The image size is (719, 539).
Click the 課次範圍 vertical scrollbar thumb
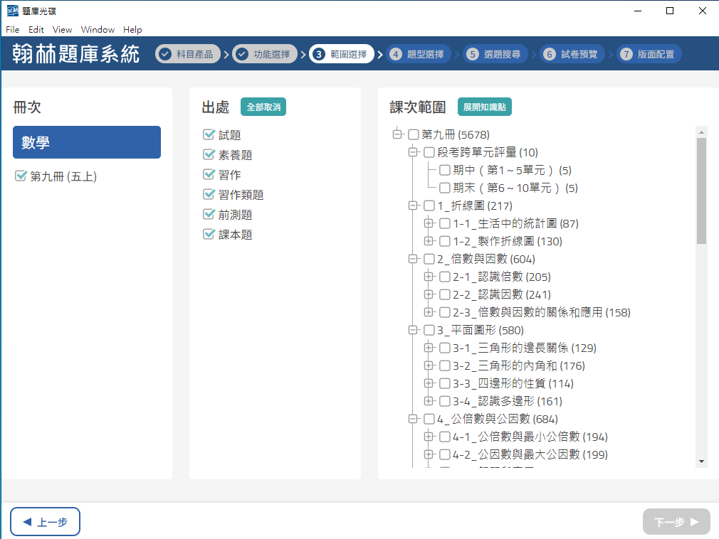[x=701, y=191]
